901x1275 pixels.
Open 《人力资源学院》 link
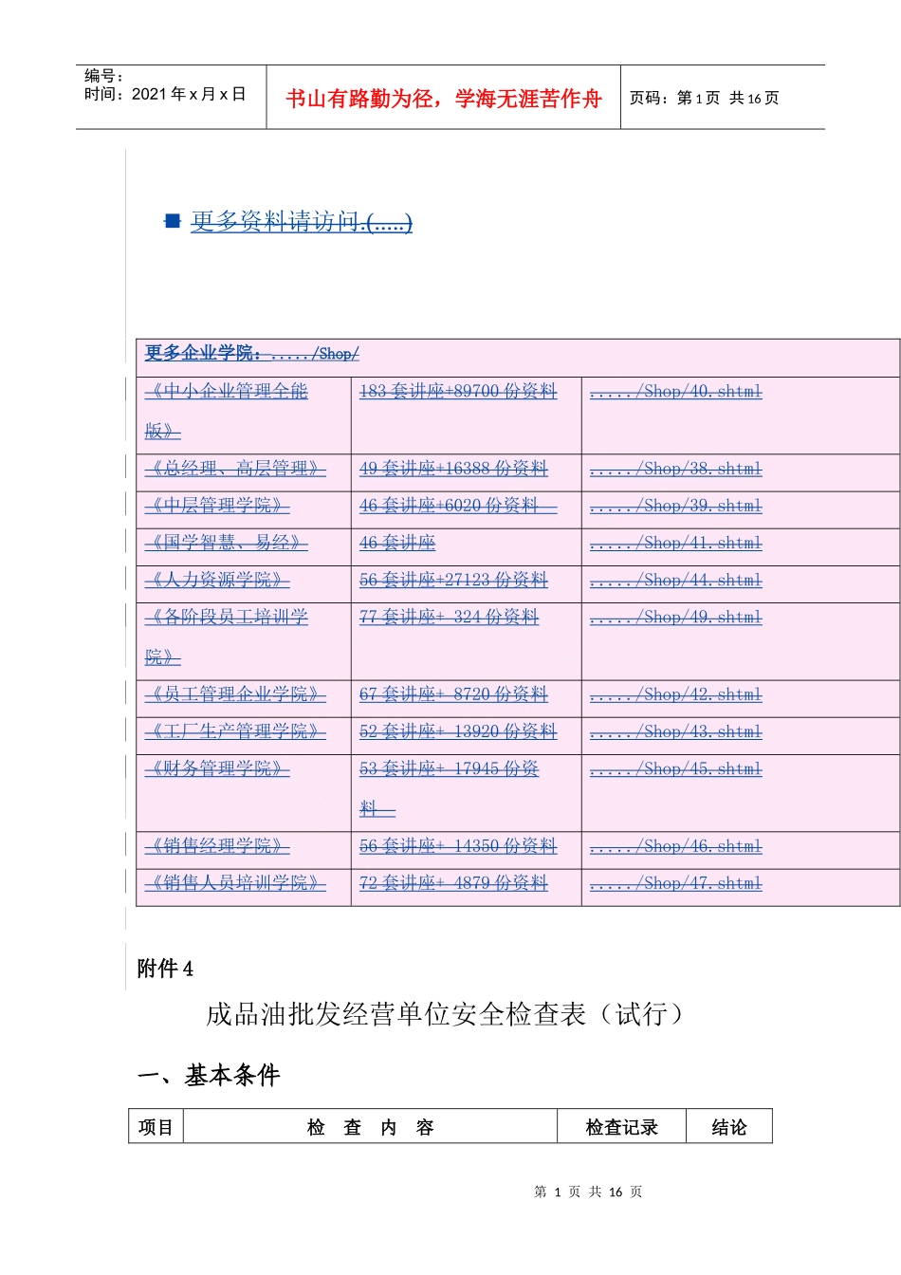[217, 580]
